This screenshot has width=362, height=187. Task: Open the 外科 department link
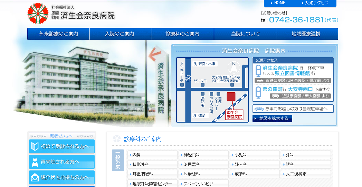coord(306,155)
